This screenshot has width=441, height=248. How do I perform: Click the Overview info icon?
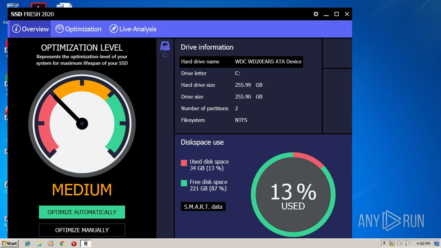tap(16, 29)
